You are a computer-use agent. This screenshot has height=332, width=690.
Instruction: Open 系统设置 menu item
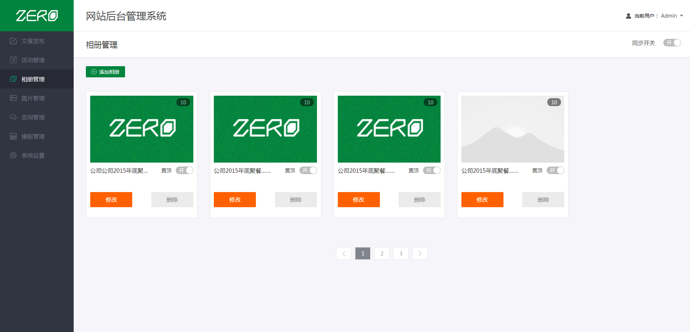[x=37, y=155]
